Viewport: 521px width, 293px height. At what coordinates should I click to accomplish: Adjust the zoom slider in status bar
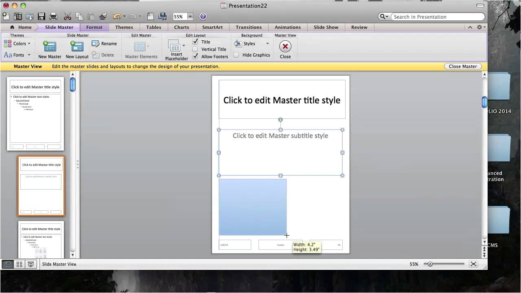pyautogui.click(x=430, y=264)
